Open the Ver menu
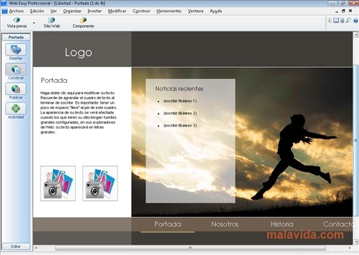The height and width of the screenshot is (255, 359). pos(54,11)
